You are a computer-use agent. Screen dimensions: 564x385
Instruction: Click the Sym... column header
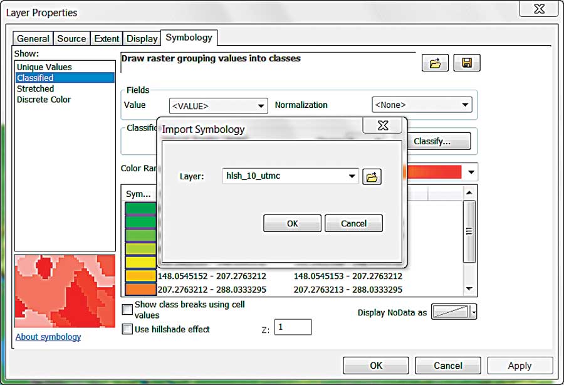pos(138,194)
